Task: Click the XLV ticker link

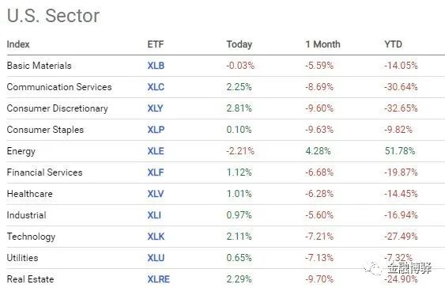Action: point(156,194)
